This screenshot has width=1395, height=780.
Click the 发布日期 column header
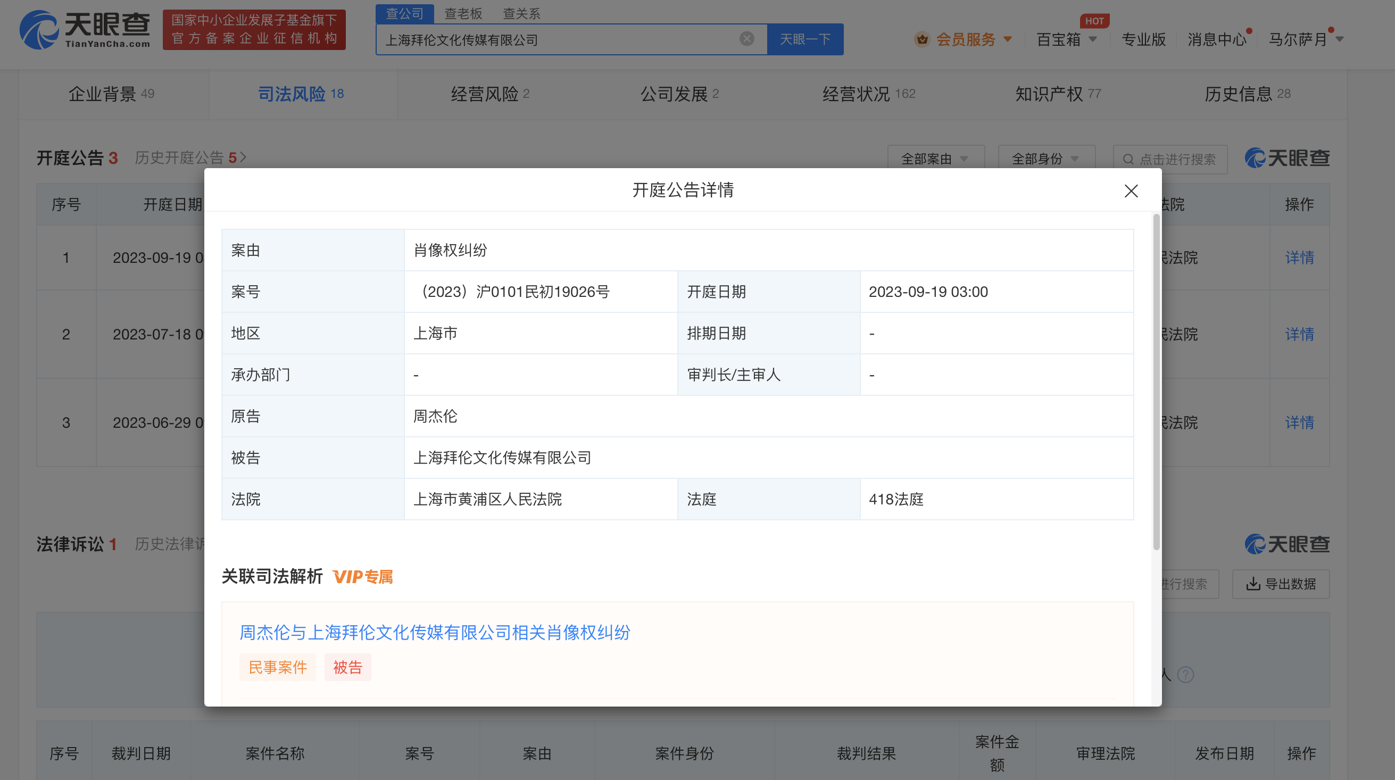(x=1224, y=753)
